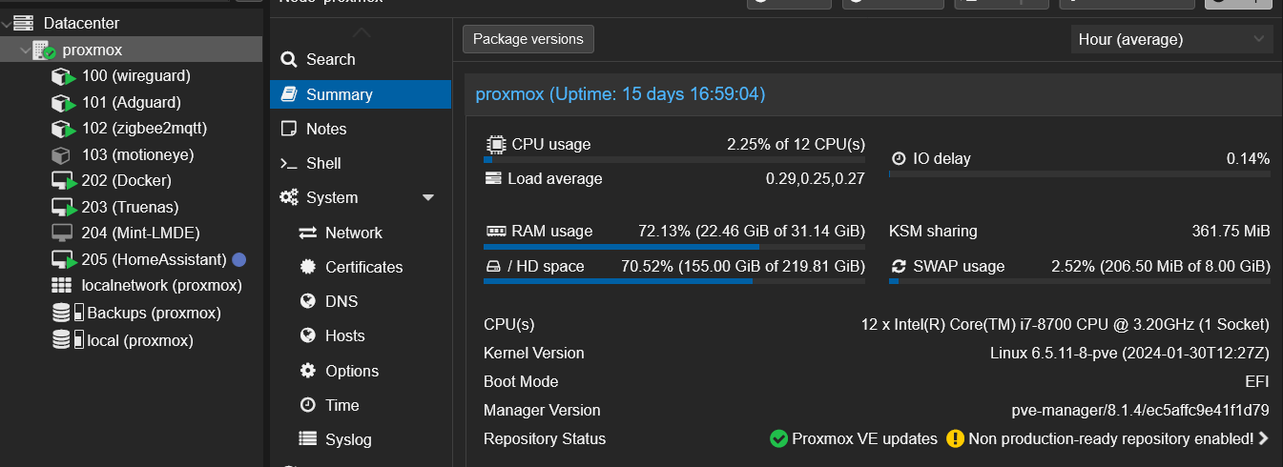Click the wireguard container icon
This screenshot has width=1283, height=467.
coord(63,76)
